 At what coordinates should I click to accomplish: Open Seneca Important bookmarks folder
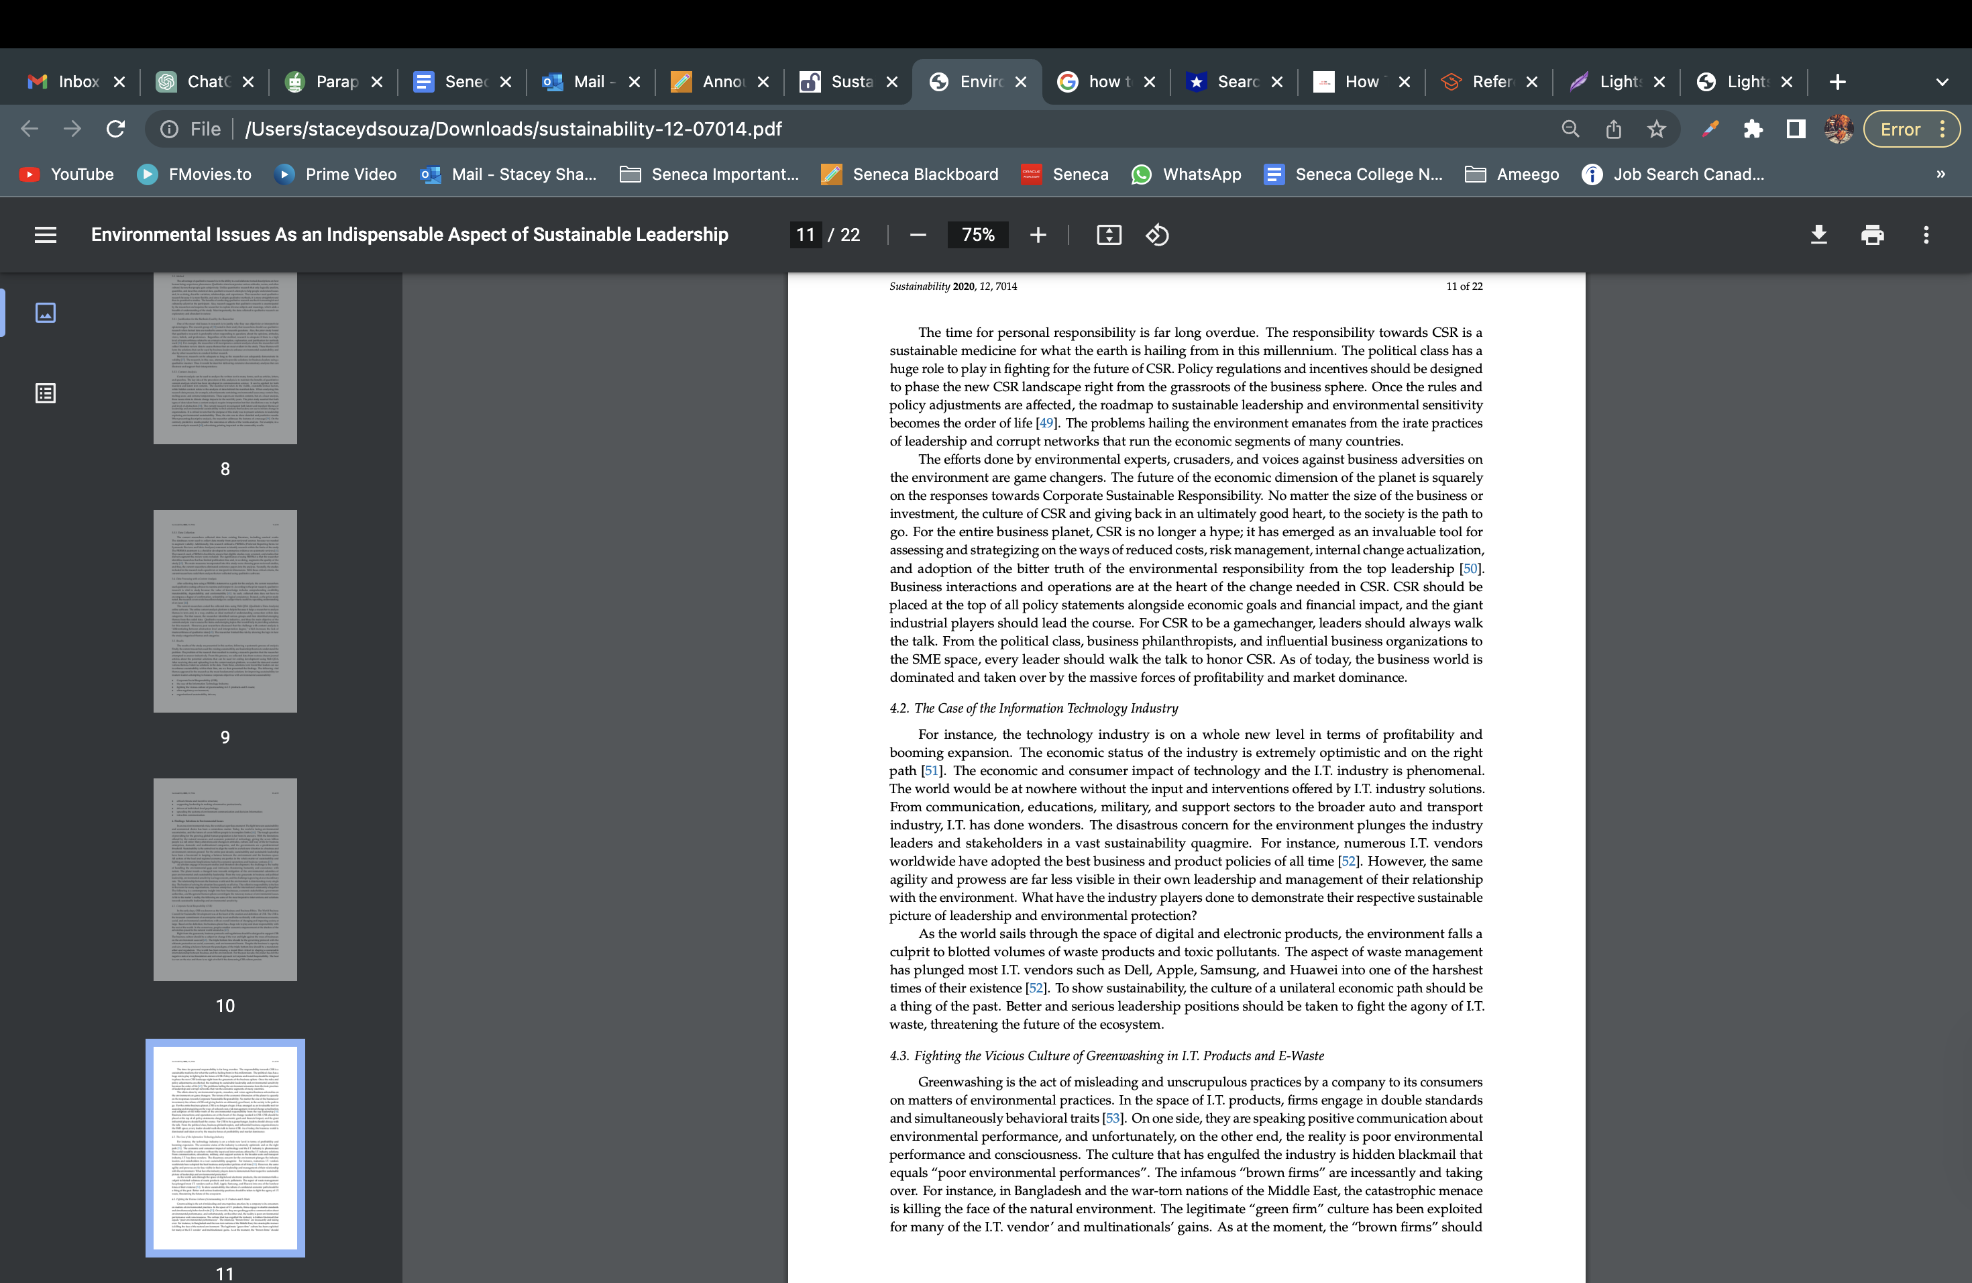point(709,174)
